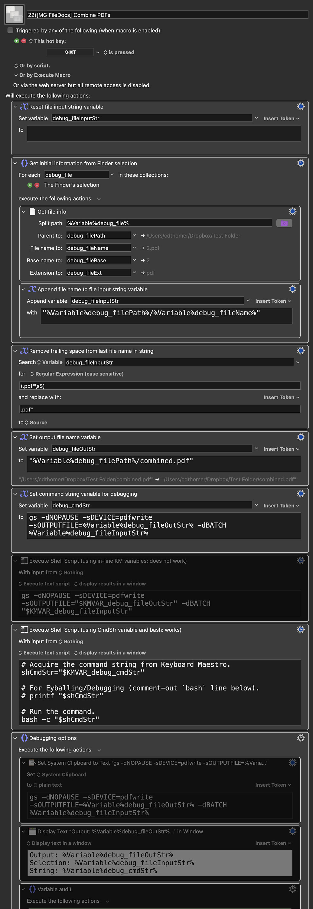Click Insert Token in Set System Clipboard action

[273, 785]
